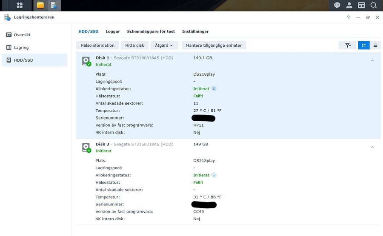Viewport: 383px width, 236px height.
Task: Collapse the Disk 2 details
Action: tap(372, 147)
